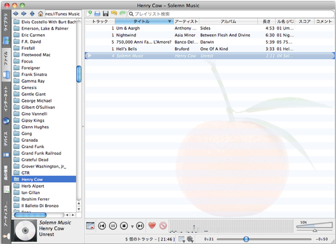Open the ライブラリ sidebar tab

tap(6, 29)
